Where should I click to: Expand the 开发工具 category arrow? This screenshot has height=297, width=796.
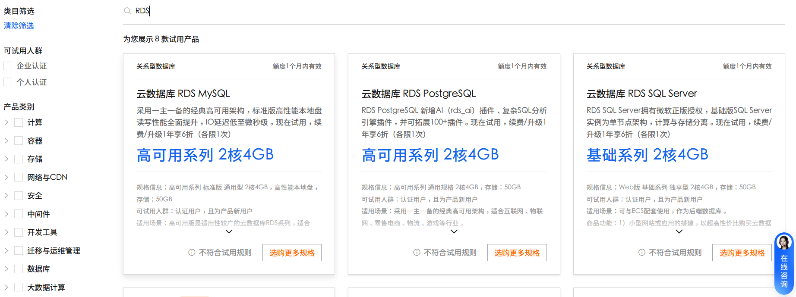click(x=6, y=232)
